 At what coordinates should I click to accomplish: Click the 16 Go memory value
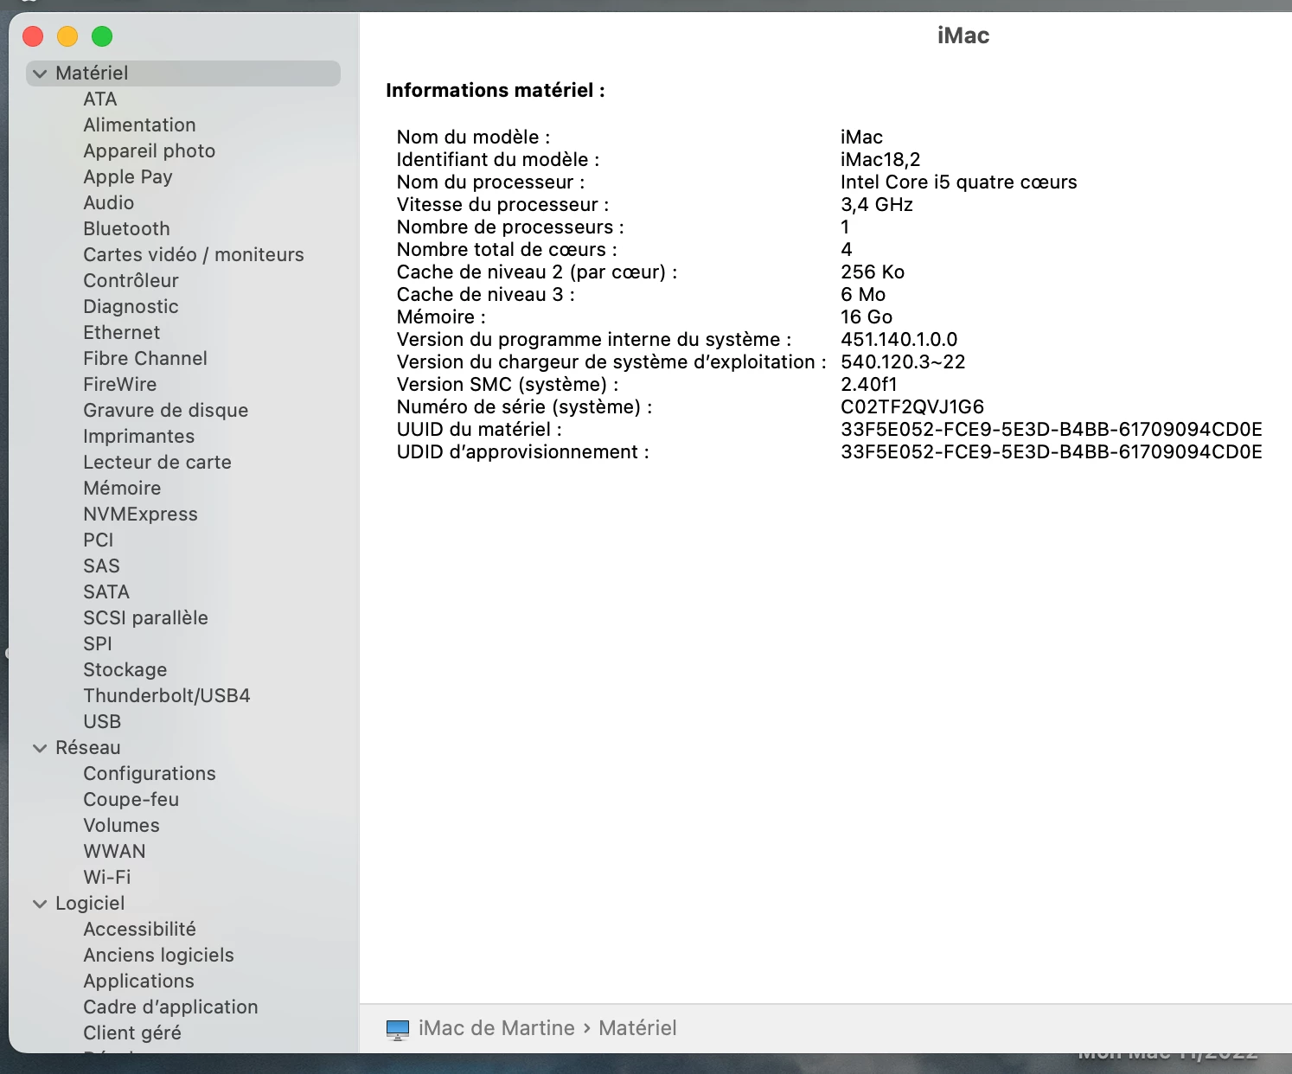point(867,317)
